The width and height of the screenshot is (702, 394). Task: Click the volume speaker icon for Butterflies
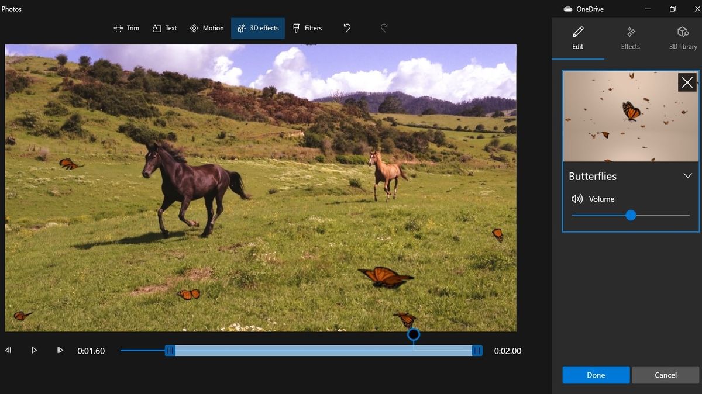(x=576, y=199)
